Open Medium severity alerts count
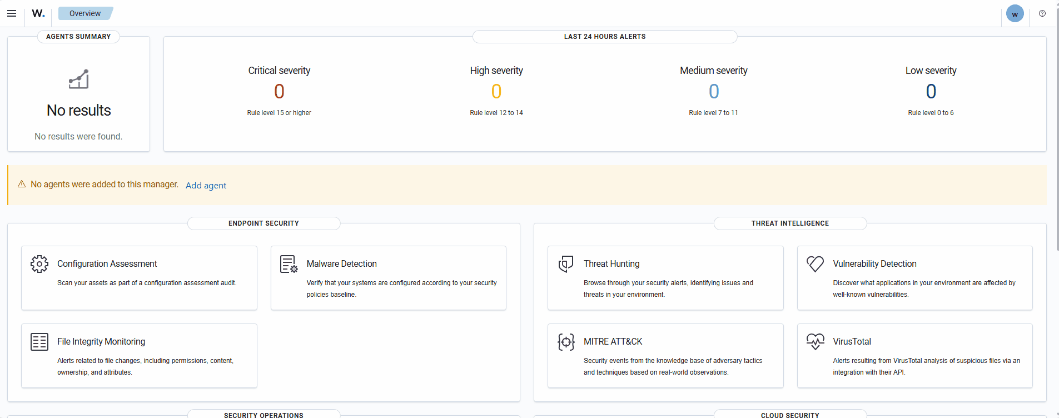 714,91
